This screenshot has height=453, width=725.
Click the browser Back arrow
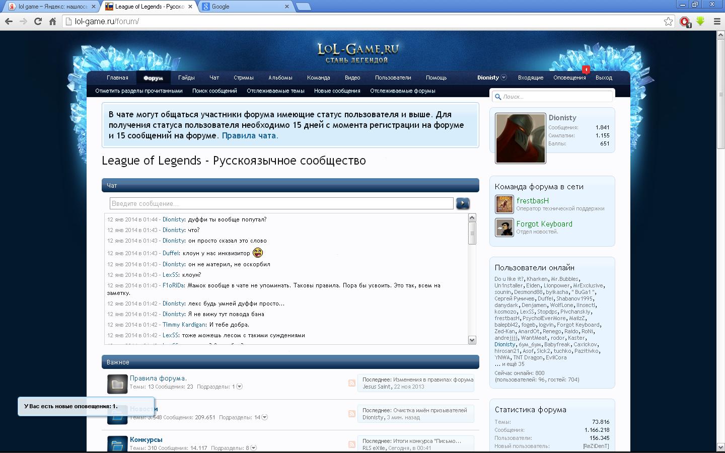[9, 21]
